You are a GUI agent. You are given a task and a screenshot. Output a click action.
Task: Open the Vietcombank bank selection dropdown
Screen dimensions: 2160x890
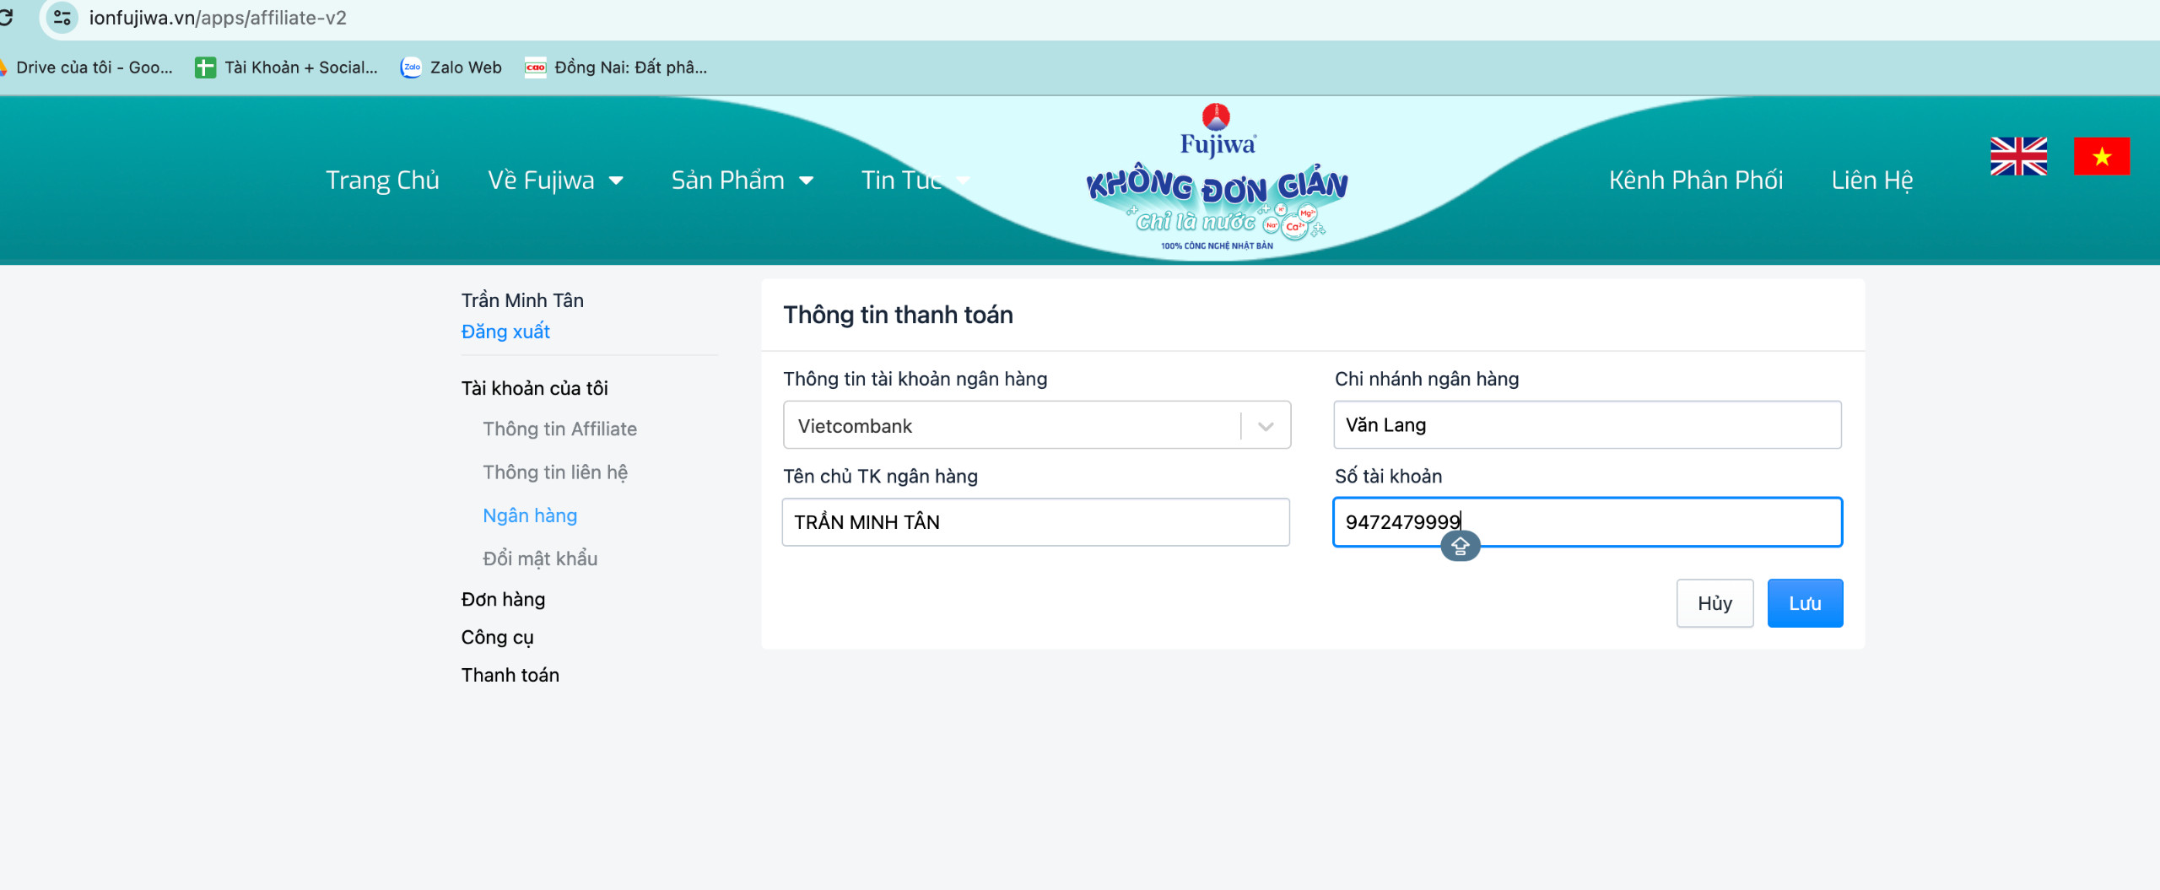coord(1037,425)
